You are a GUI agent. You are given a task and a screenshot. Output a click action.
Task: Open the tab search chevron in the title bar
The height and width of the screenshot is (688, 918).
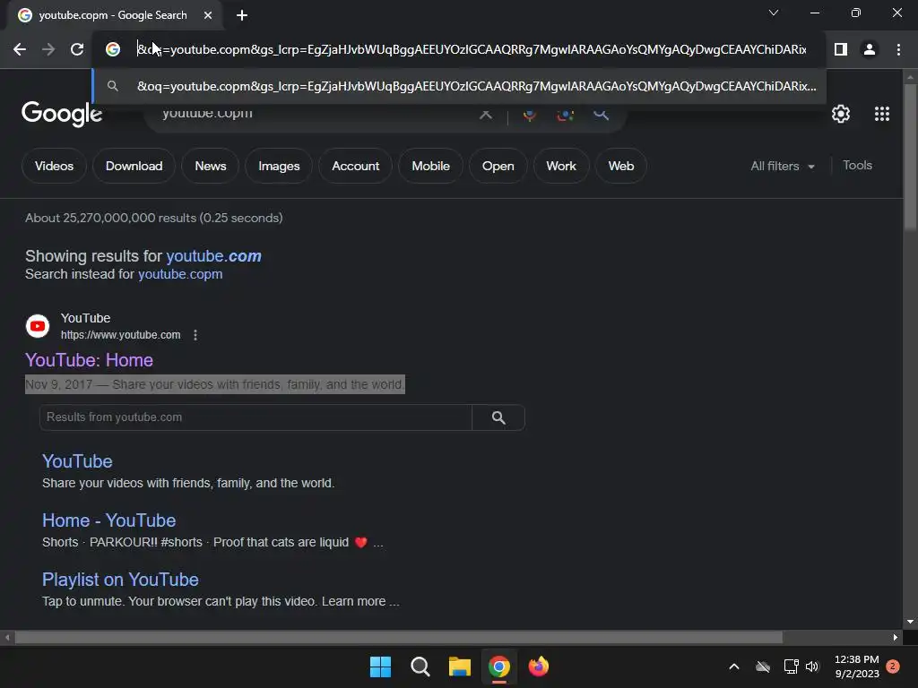(x=774, y=13)
